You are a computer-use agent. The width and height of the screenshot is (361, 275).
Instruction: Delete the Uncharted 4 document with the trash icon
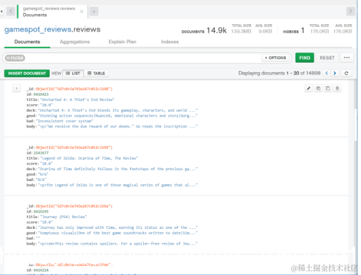coord(337,88)
